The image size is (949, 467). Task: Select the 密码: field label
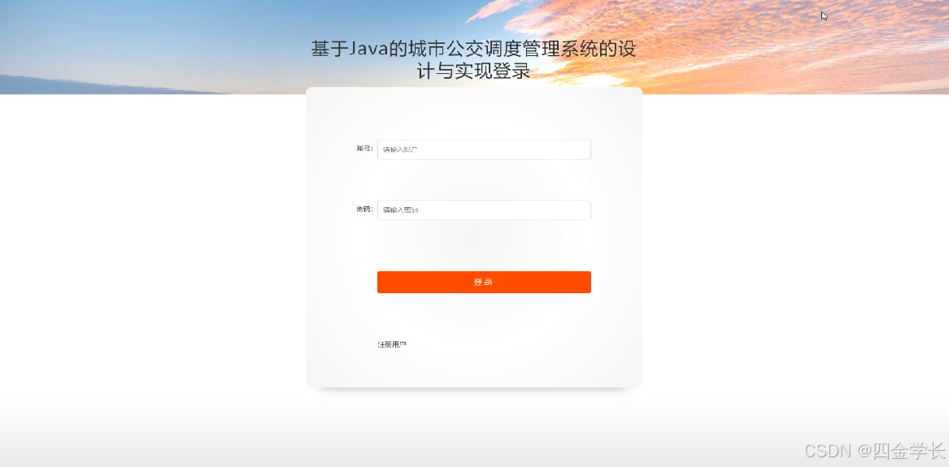tap(365, 209)
